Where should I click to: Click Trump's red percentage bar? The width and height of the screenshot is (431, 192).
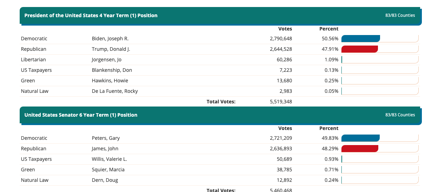(x=359, y=49)
